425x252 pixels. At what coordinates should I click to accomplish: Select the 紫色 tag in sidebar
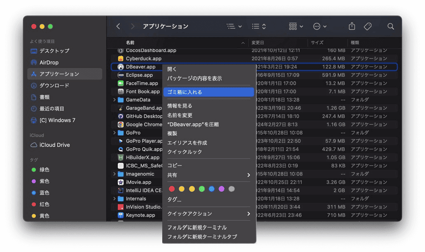(x=65, y=181)
